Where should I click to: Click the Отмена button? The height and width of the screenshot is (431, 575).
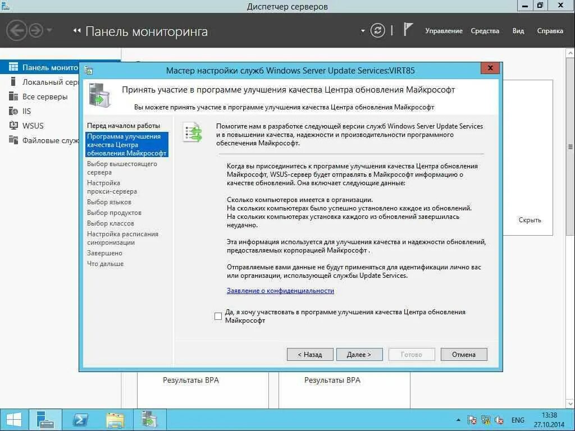click(x=464, y=355)
